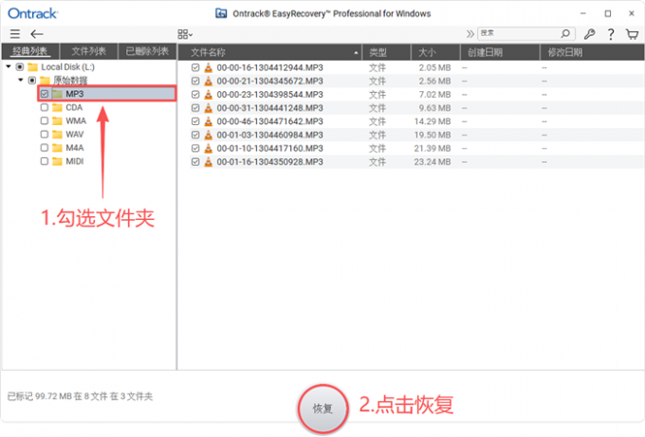Image resolution: width=645 pixels, height=437 pixels.
Task: Open help question mark icon
Action: click(x=611, y=34)
